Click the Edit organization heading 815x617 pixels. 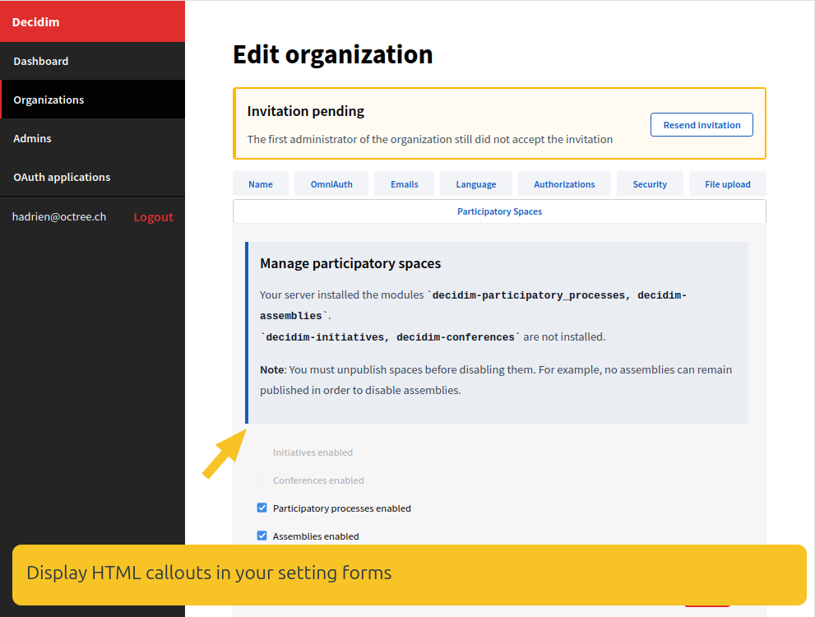[332, 54]
